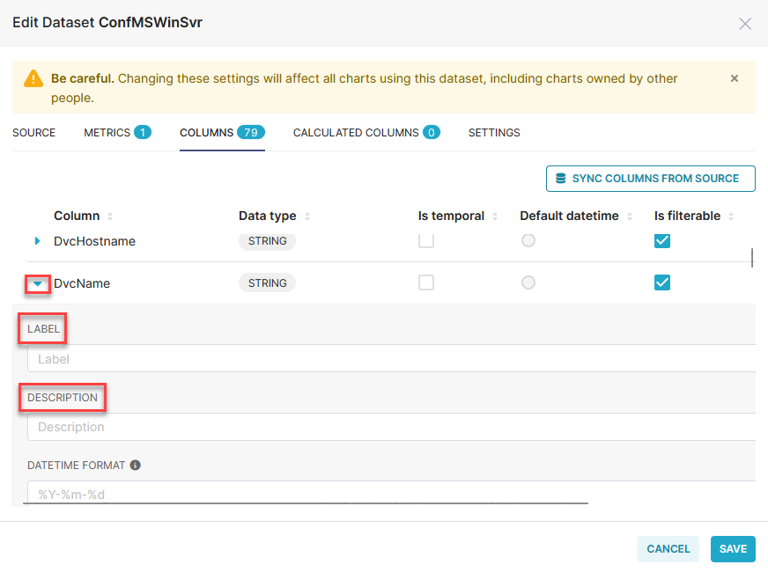Click the Datetime Format input field
768x572 pixels.
pyautogui.click(x=391, y=492)
